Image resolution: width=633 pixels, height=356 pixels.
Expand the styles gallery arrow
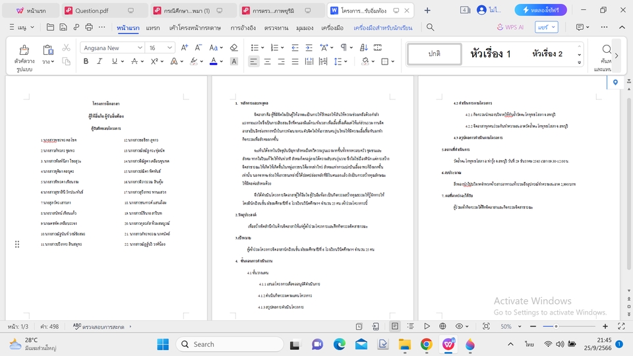(x=580, y=63)
